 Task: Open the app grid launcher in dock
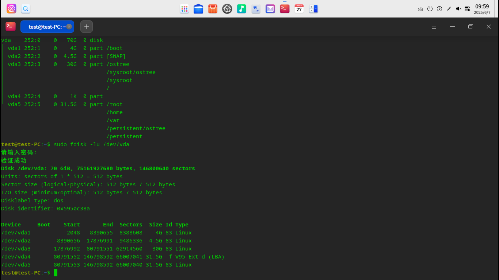[x=184, y=9]
